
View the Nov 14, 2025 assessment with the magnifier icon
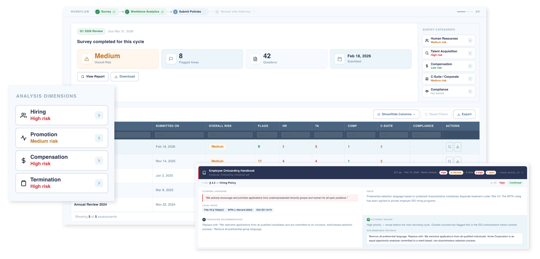450,161
